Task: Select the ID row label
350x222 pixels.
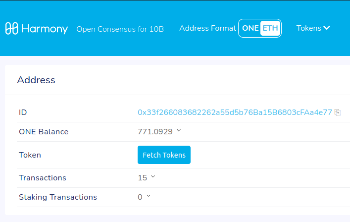Action: (x=23, y=112)
